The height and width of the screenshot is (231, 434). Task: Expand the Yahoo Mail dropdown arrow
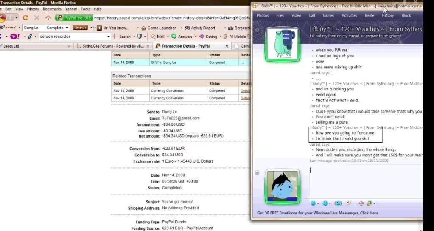168,37
